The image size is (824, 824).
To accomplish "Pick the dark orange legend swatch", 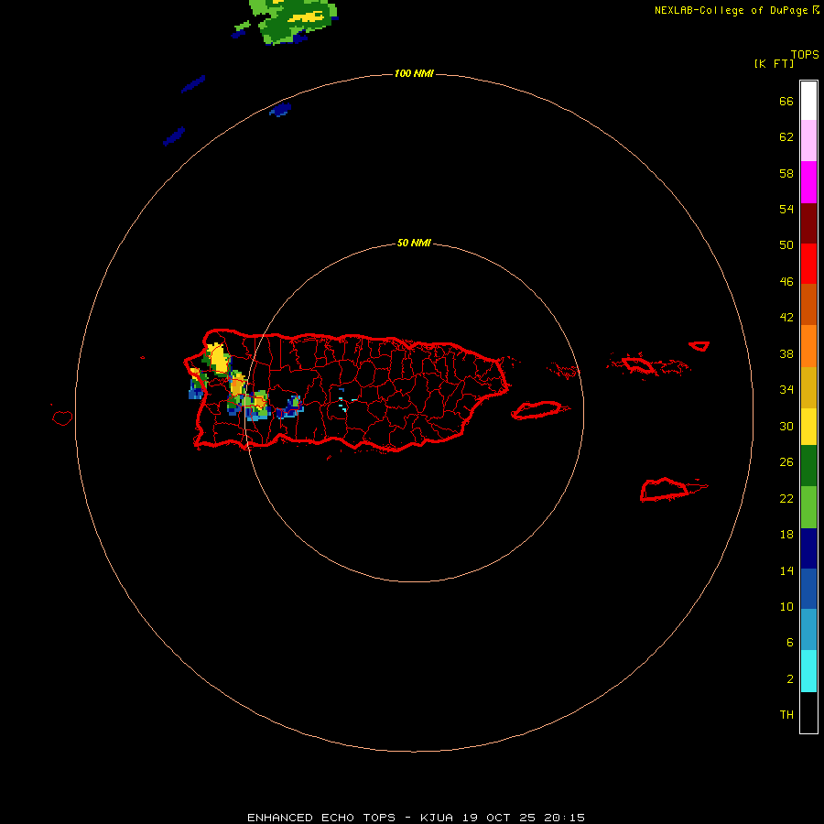I will click(x=808, y=305).
